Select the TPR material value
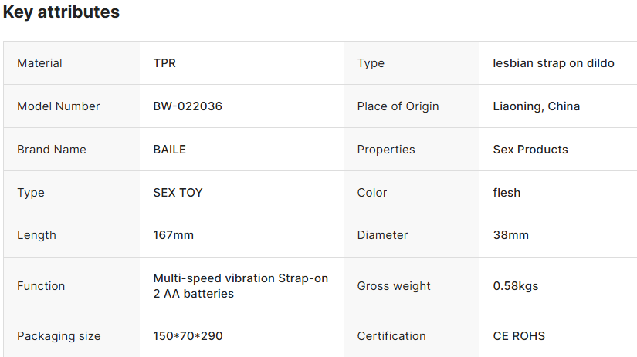This screenshot has height=357, width=637. click(164, 63)
